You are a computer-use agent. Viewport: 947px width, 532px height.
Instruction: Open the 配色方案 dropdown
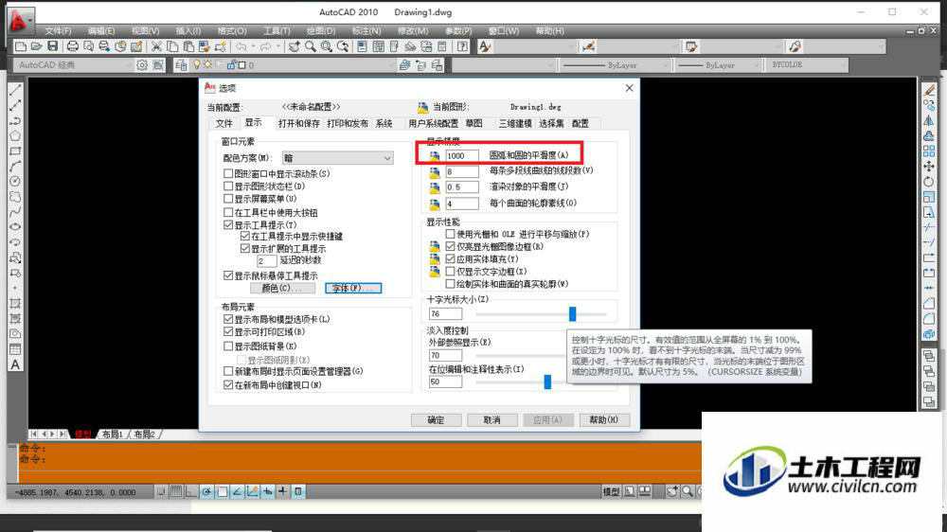(x=338, y=157)
